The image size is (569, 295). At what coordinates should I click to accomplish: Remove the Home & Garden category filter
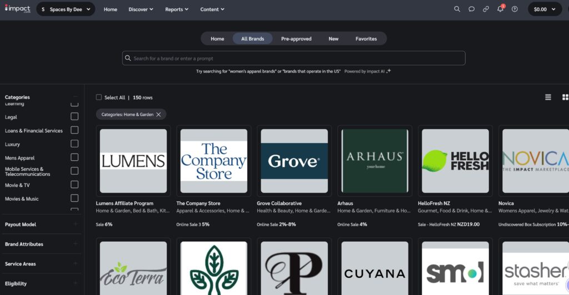tap(158, 114)
